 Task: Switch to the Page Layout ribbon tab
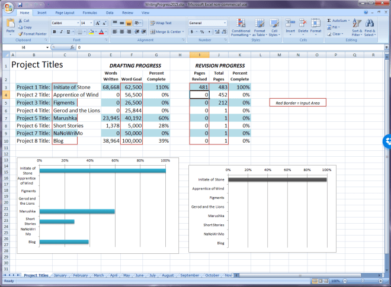click(x=65, y=12)
